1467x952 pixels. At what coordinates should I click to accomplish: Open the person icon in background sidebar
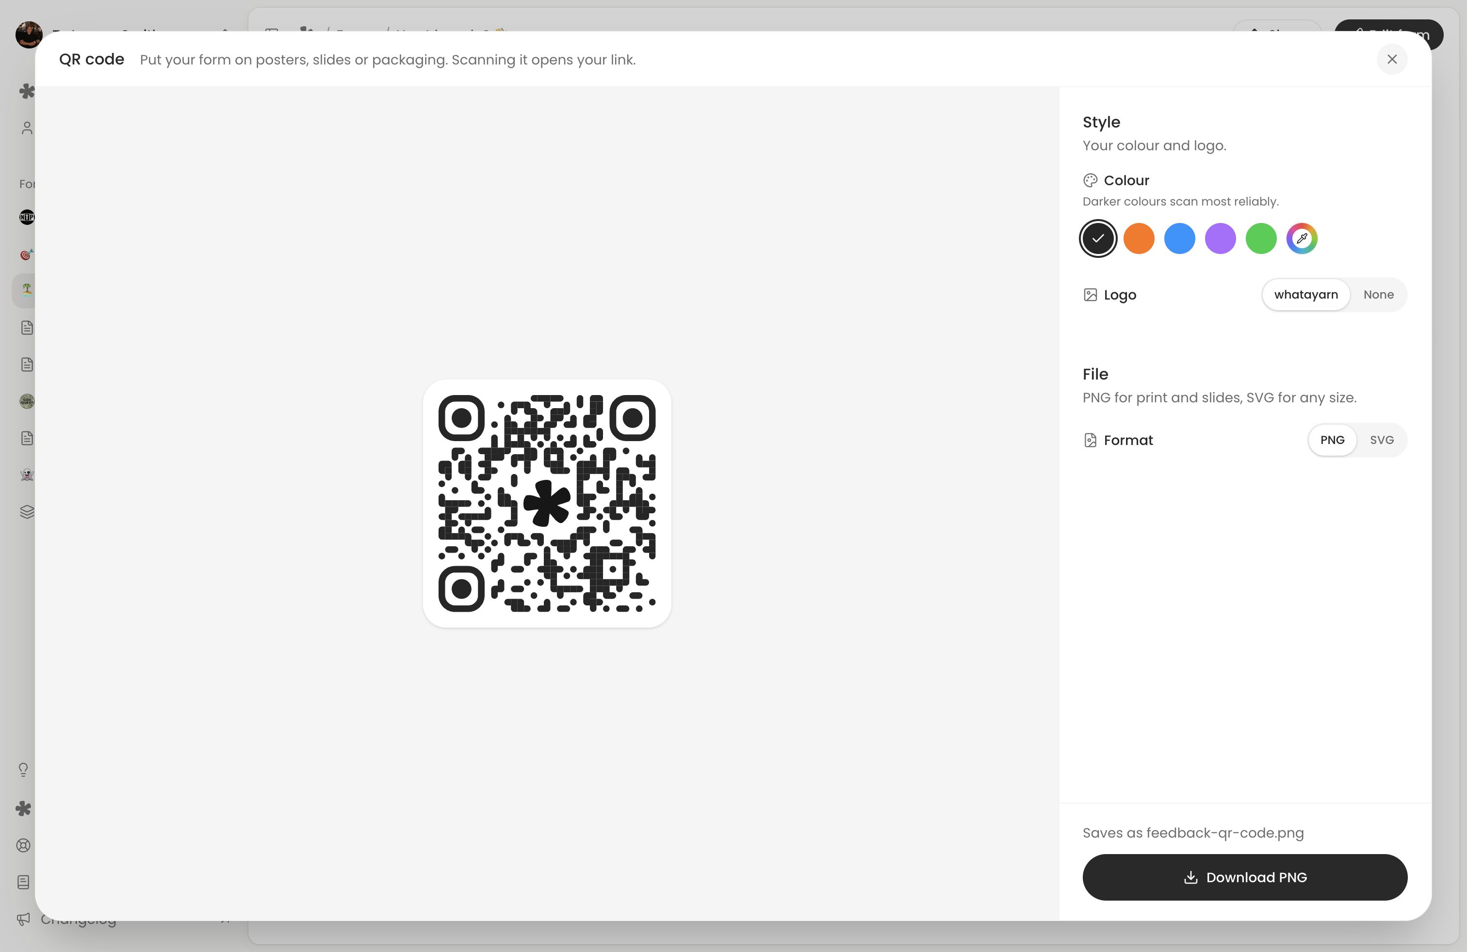point(27,128)
